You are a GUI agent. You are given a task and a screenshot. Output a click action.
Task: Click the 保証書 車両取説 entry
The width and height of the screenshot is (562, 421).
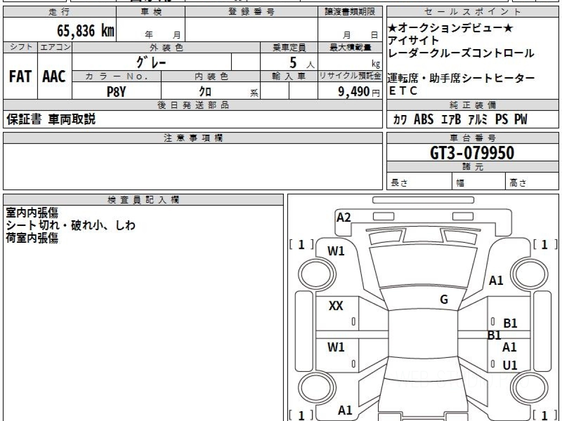click(51, 119)
